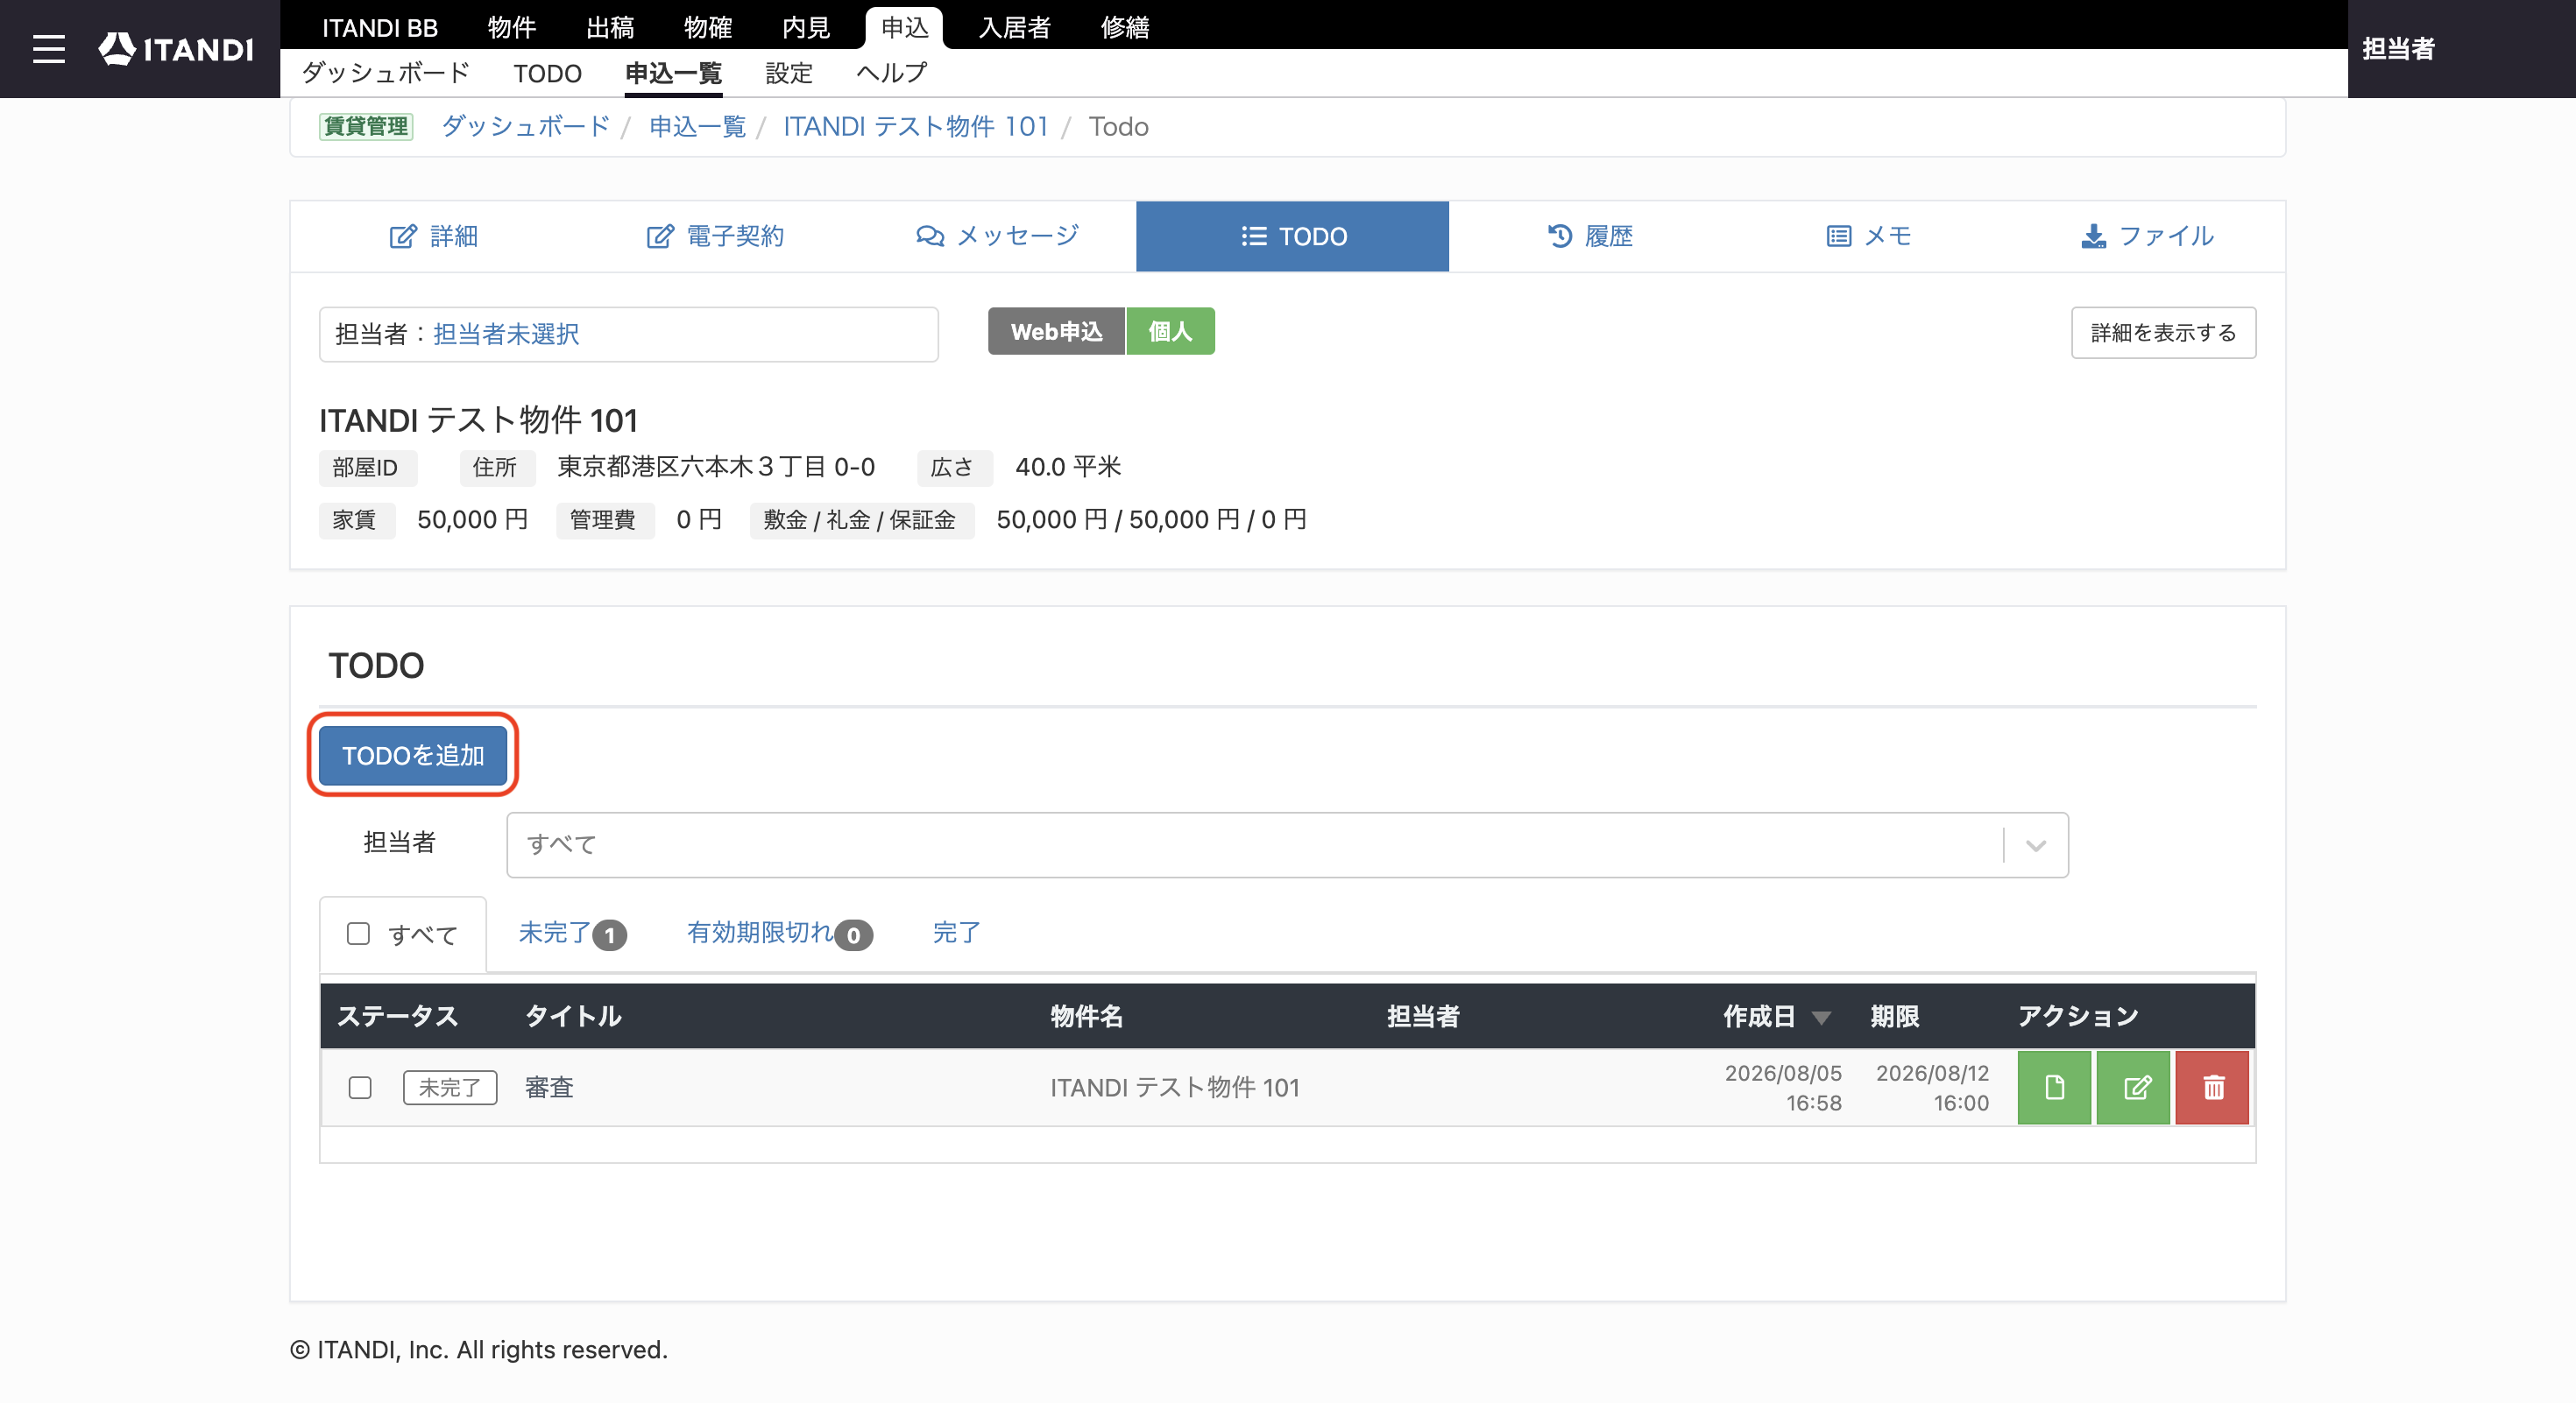Click the 担当者 menu at top right
Screen dimensions: 2576x1403
[2398, 49]
